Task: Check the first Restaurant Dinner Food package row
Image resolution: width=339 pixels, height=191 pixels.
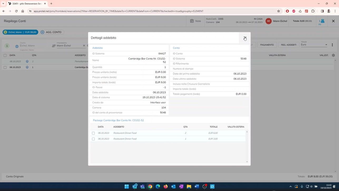Action: tap(94, 133)
